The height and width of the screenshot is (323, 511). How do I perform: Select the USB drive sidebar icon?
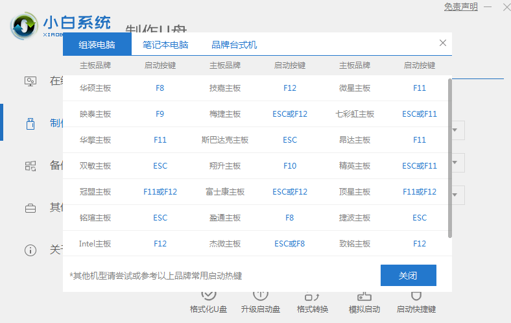30,123
